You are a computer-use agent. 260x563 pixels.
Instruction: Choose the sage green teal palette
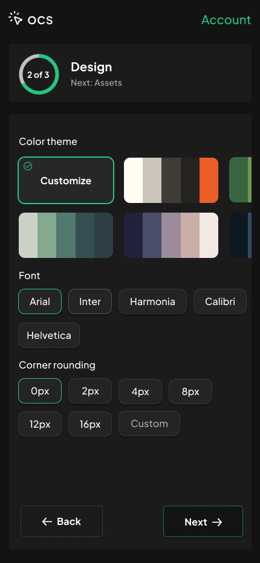point(66,235)
